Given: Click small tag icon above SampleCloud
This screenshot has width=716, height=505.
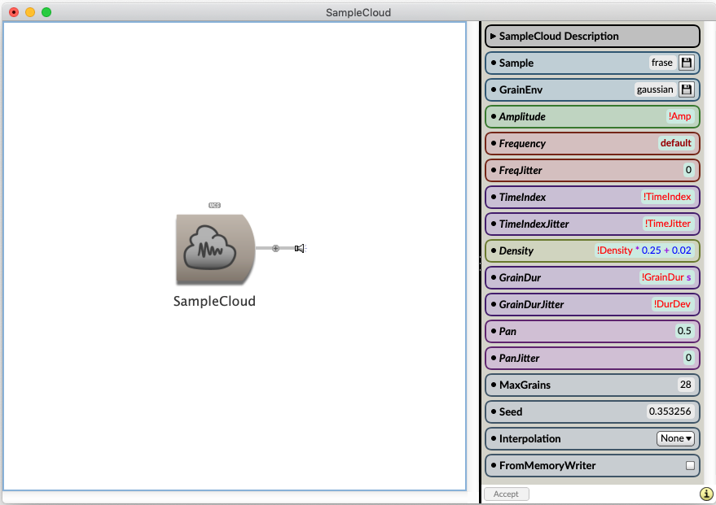Looking at the screenshot, I should [x=214, y=205].
